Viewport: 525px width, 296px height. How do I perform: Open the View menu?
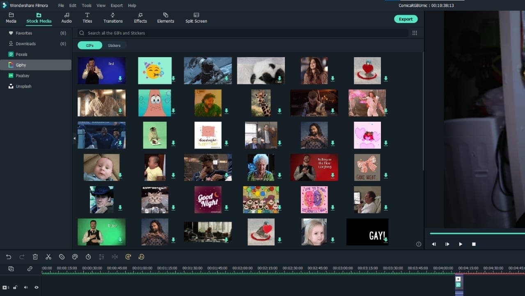[101, 6]
